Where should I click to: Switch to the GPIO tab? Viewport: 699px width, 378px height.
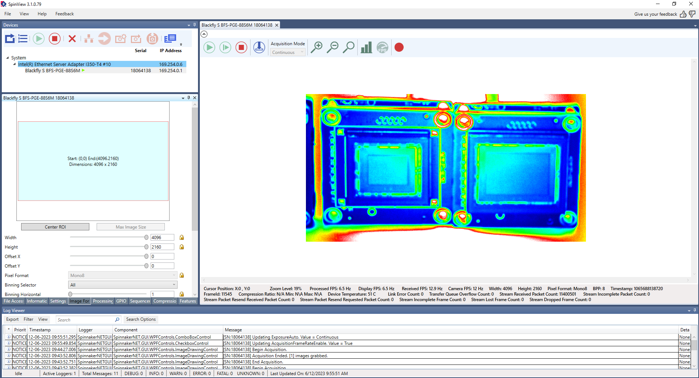[121, 301]
